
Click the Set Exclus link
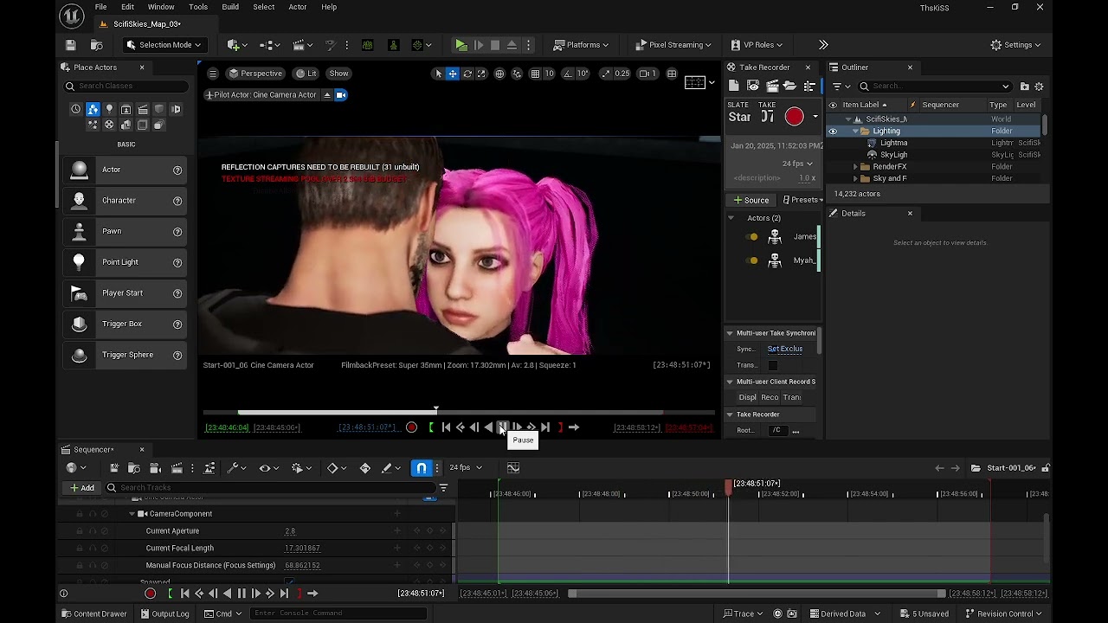(785, 349)
